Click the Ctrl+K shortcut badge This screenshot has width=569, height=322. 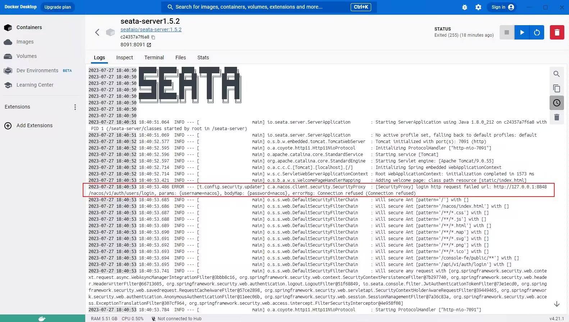tap(361, 7)
